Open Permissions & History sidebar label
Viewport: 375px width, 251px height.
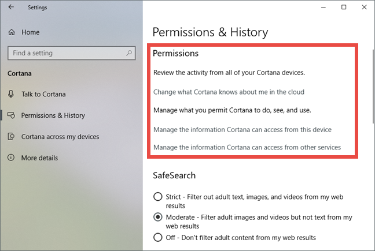[53, 115]
